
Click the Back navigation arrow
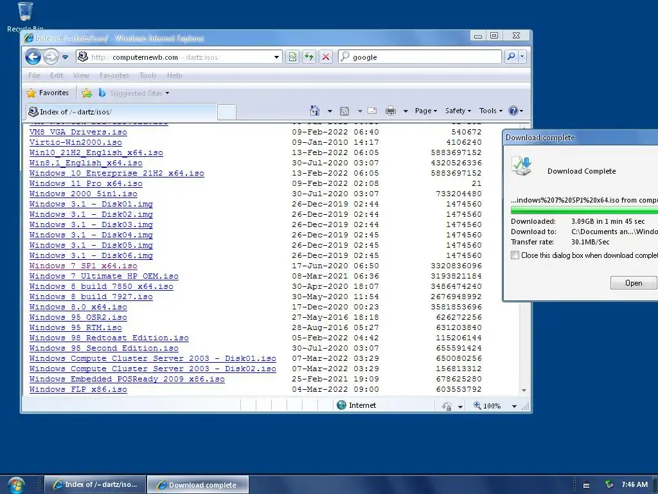click(33, 57)
